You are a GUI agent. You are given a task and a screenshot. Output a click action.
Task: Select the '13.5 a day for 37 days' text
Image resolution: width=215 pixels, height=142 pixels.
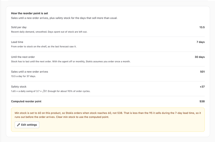click(x=23, y=76)
